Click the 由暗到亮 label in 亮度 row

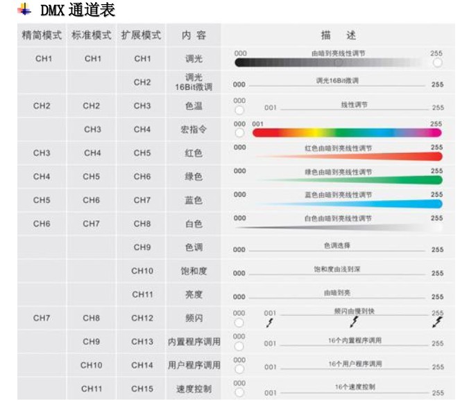[x=337, y=293]
